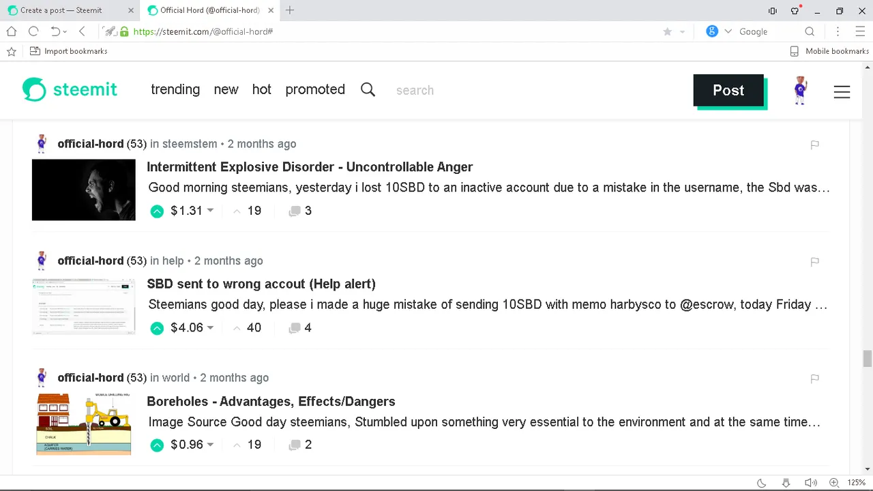The height and width of the screenshot is (491, 873).
Task: Mute sound via speaker icon in status bar
Action: pyautogui.click(x=810, y=483)
